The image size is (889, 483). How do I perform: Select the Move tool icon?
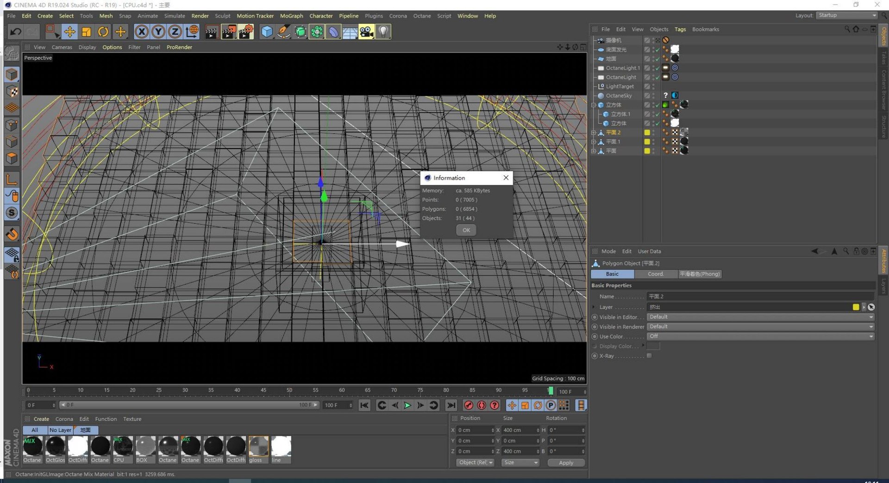tap(69, 31)
